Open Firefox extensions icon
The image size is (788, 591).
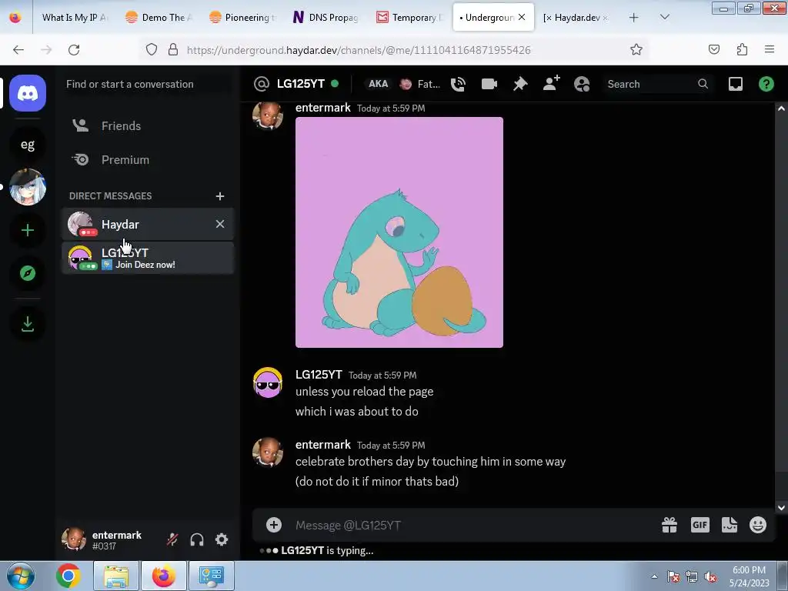click(x=742, y=49)
